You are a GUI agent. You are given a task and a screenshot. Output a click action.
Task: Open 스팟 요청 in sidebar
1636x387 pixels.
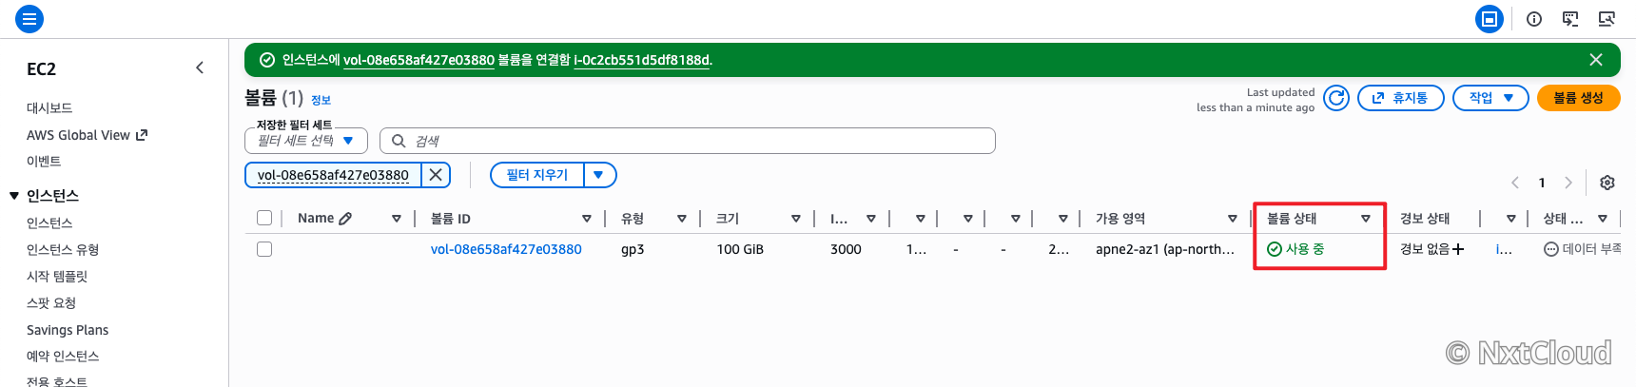click(51, 302)
